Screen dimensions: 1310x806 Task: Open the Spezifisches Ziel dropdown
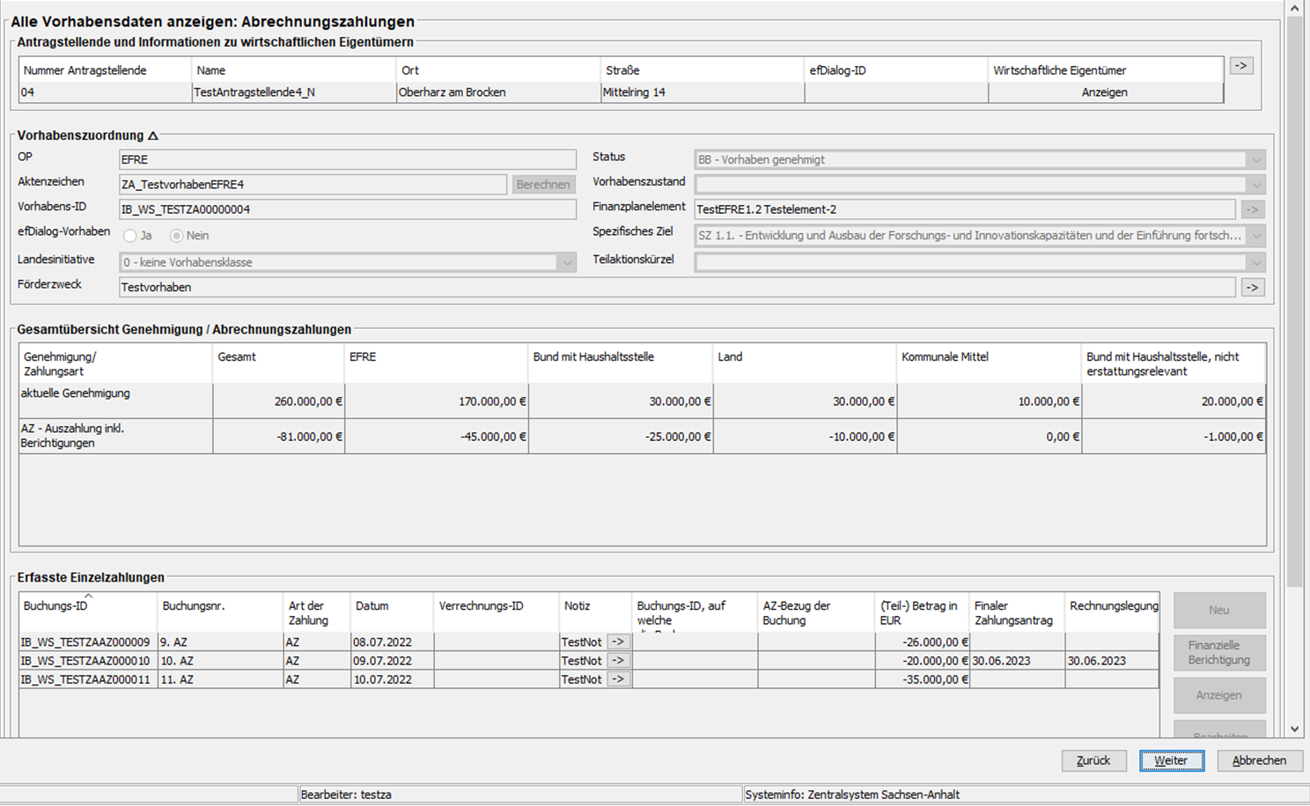[1256, 236]
